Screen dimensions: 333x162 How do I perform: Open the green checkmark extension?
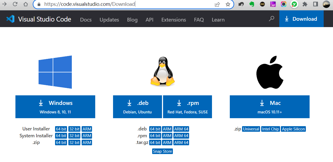pyautogui.click(x=294, y=4)
